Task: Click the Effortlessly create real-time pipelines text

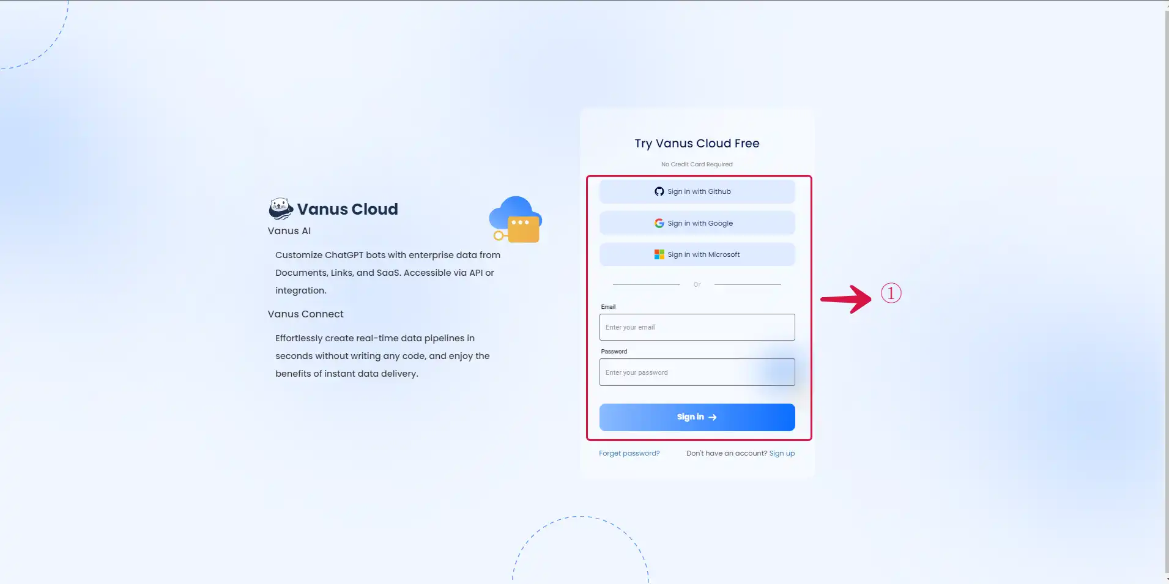Action: point(382,356)
